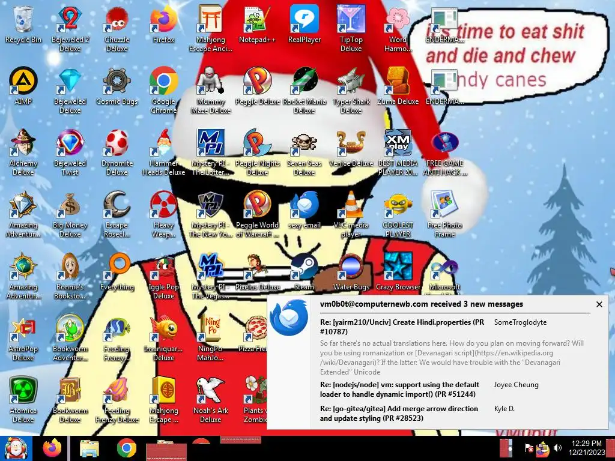615x461 pixels.
Task: Open Unciv Create Hindi.properties message
Action: pyautogui.click(x=402, y=327)
